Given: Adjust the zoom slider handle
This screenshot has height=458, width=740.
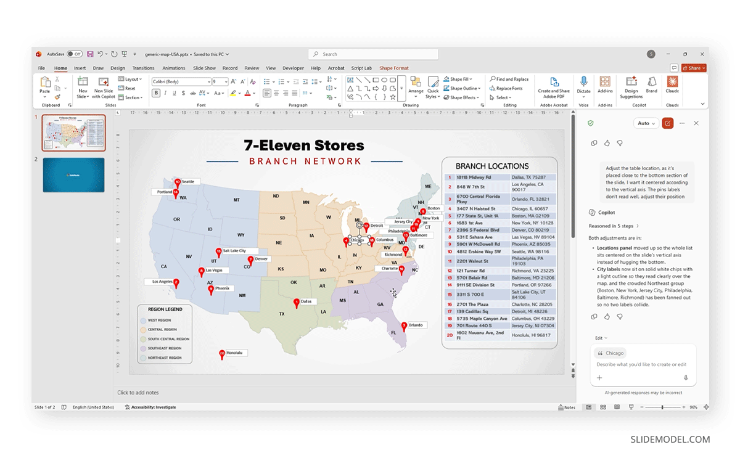Looking at the screenshot, I should tap(662, 407).
